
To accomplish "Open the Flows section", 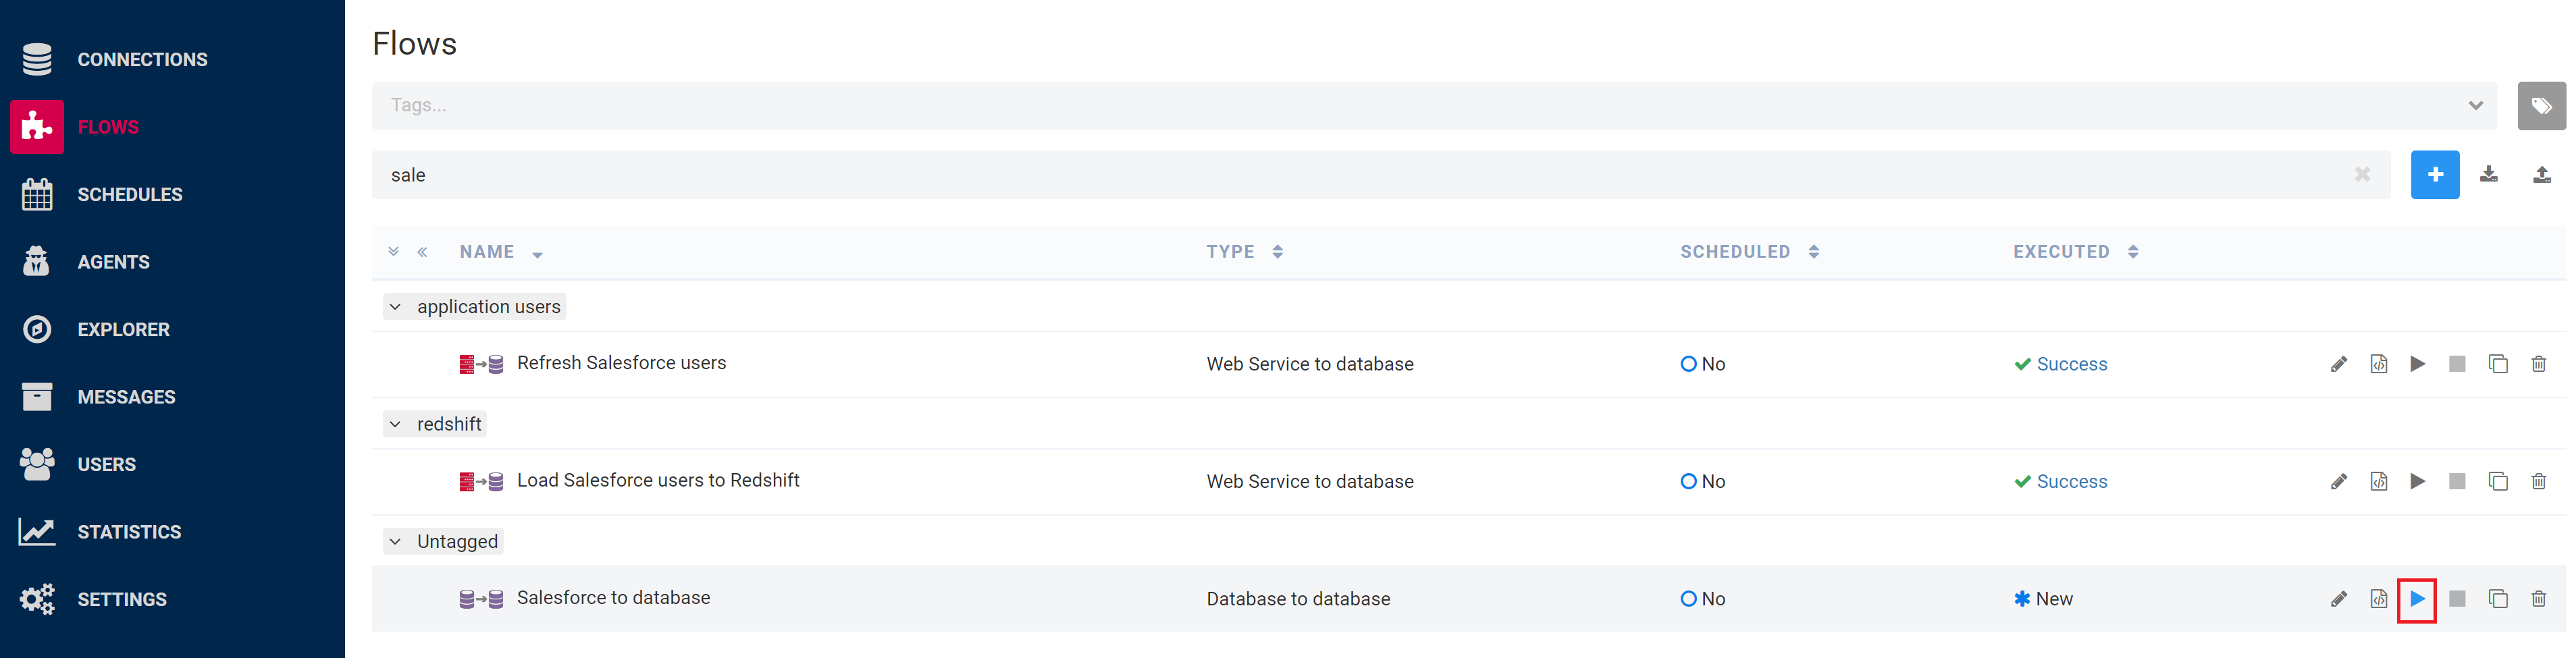I will click(108, 127).
